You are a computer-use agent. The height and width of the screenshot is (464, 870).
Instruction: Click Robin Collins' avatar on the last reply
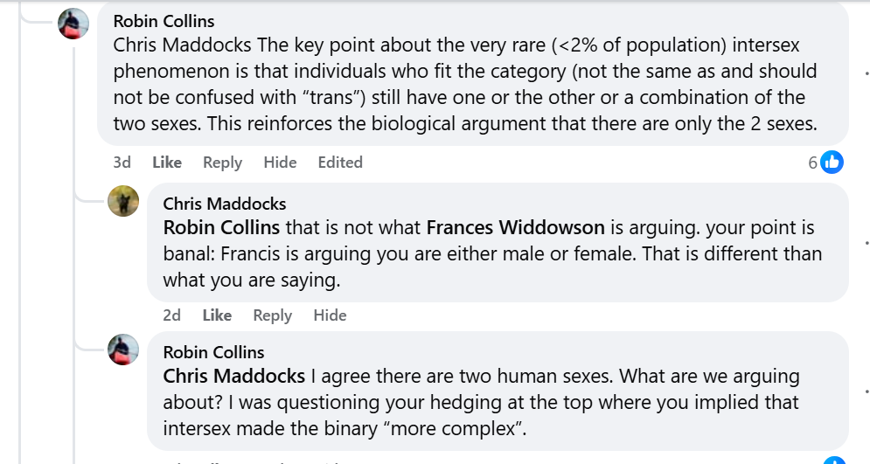[x=123, y=350]
